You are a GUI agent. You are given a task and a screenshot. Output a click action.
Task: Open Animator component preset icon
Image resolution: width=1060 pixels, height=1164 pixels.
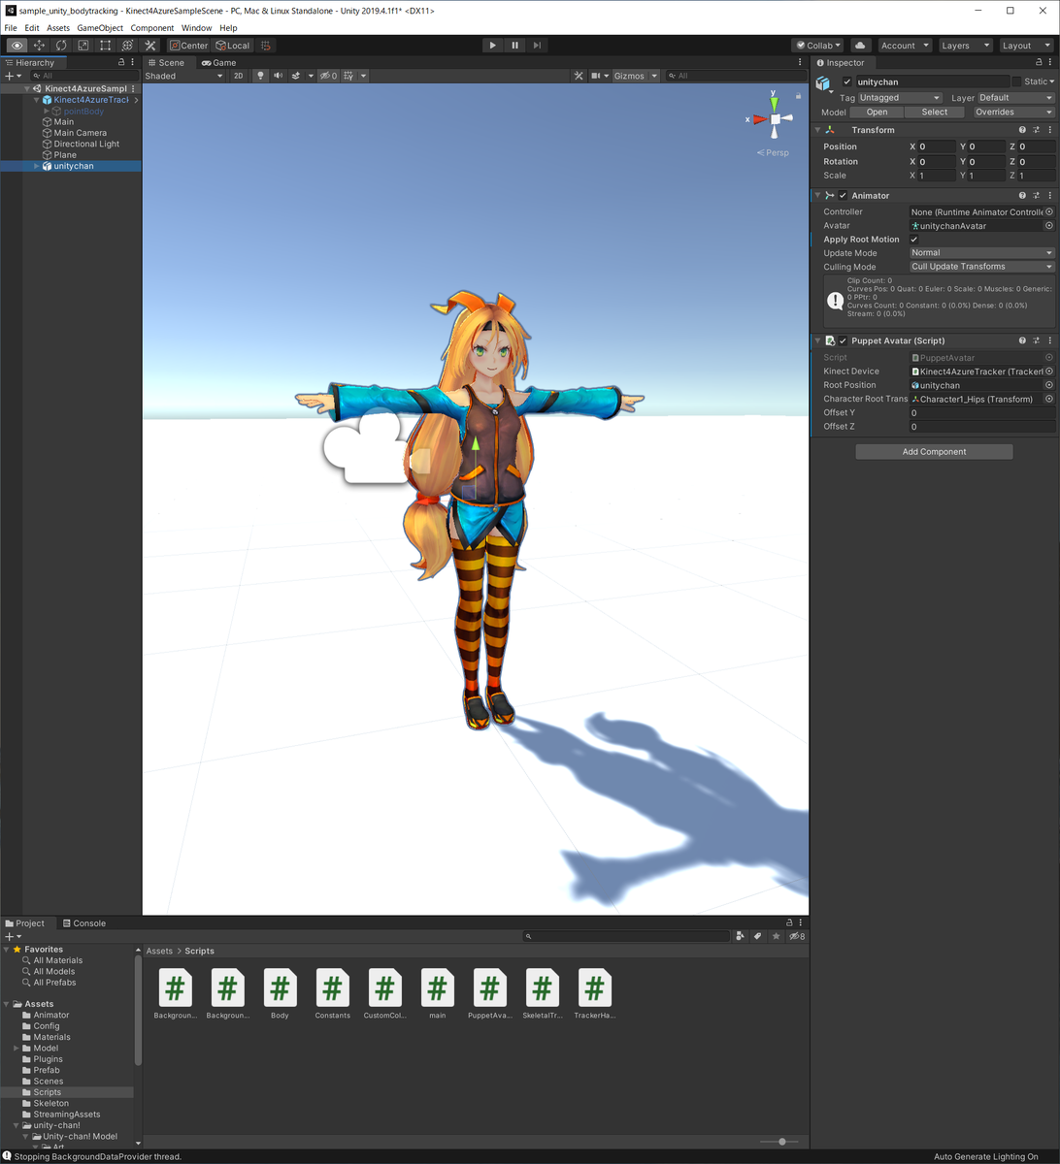[x=1037, y=196]
